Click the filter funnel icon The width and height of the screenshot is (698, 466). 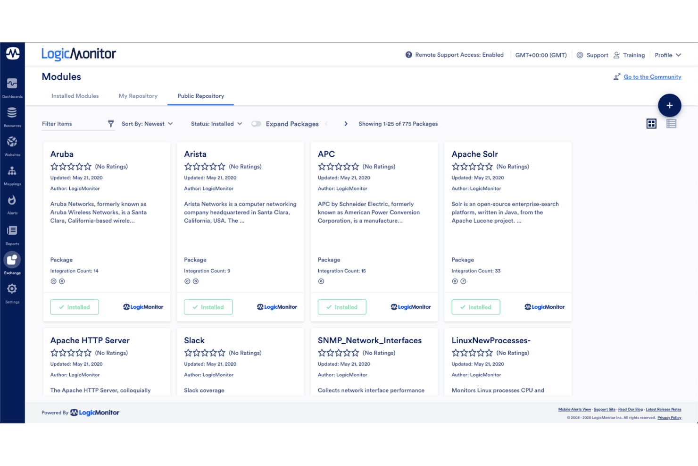click(111, 124)
